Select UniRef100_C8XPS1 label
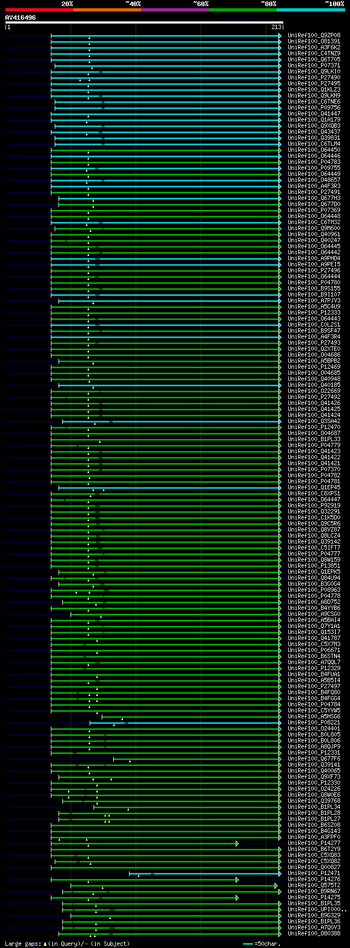The width and height of the screenshot is (350, 948). (x=314, y=494)
